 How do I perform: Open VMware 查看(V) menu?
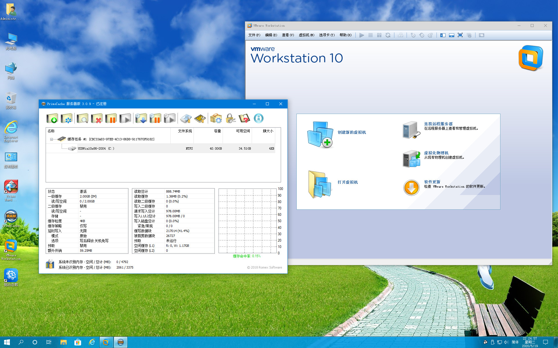tap(288, 35)
